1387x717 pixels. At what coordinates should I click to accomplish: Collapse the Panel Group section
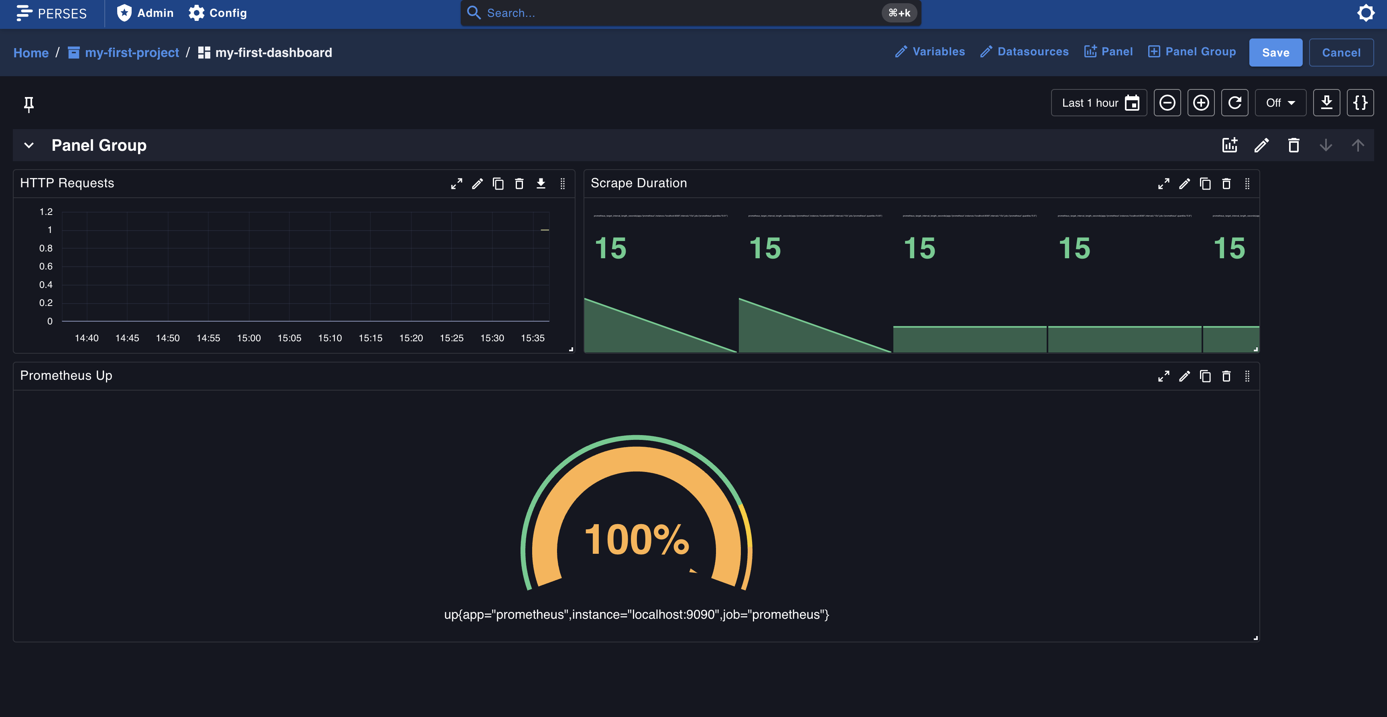29,145
